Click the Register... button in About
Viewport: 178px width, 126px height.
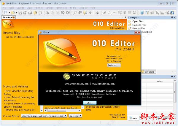(x=114, y=65)
